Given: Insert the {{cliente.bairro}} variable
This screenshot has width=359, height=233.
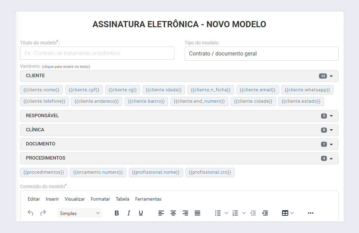Looking at the screenshot, I should tap(146, 101).
